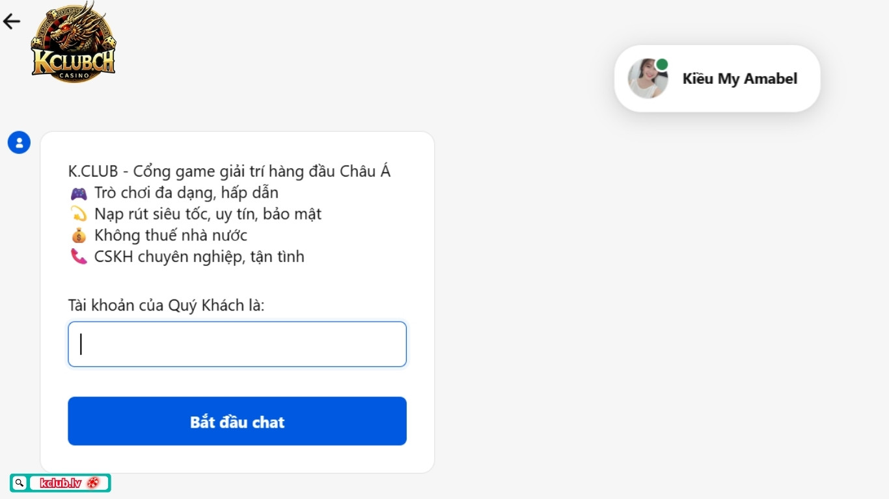Click the Kiều My Amabel name label
889x499 pixels.
point(740,79)
